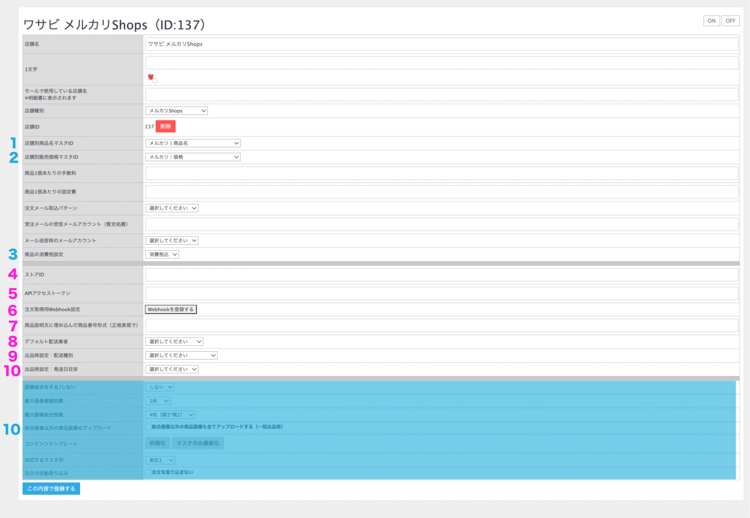Click the 商品1個あたりの固定費 input field
Image resolution: width=750 pixels, height=518 pixels.
pyautogui.click(x=442, y=192)
